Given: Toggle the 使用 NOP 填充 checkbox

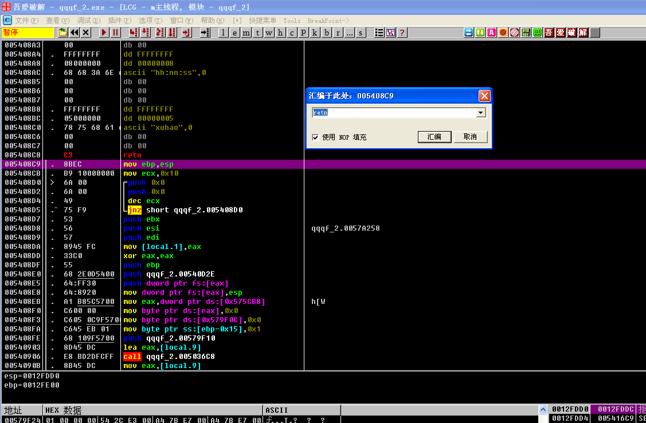Looking at the screenshot, I should tap(316, 137).
